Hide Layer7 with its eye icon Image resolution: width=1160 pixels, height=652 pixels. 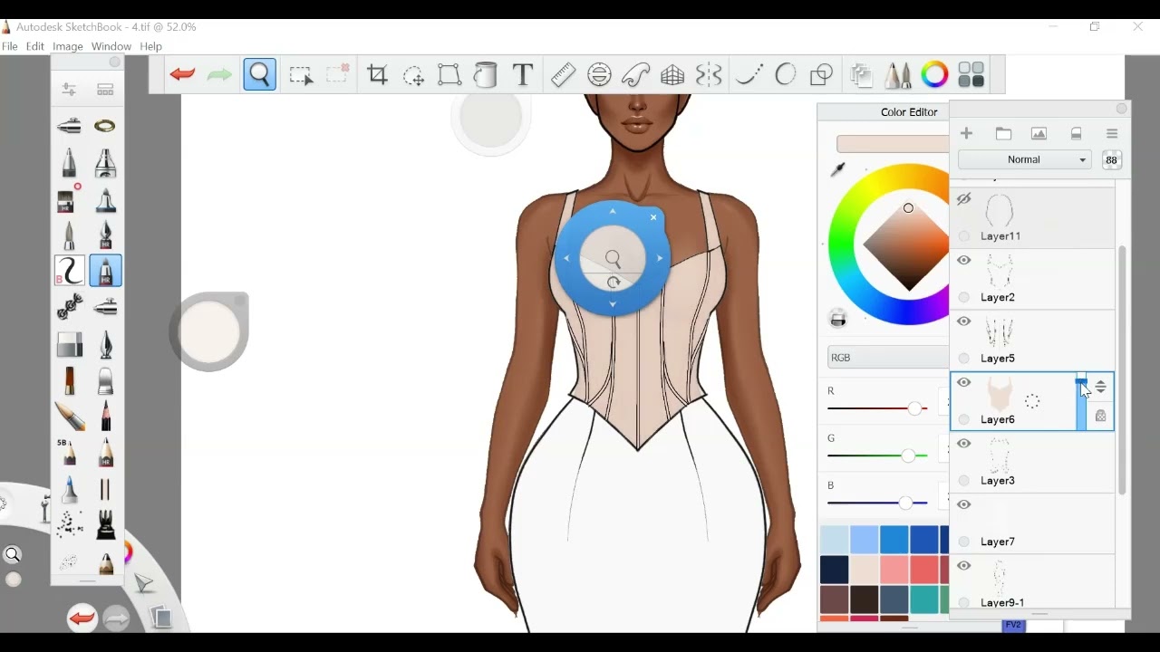[x=964, y=504]
